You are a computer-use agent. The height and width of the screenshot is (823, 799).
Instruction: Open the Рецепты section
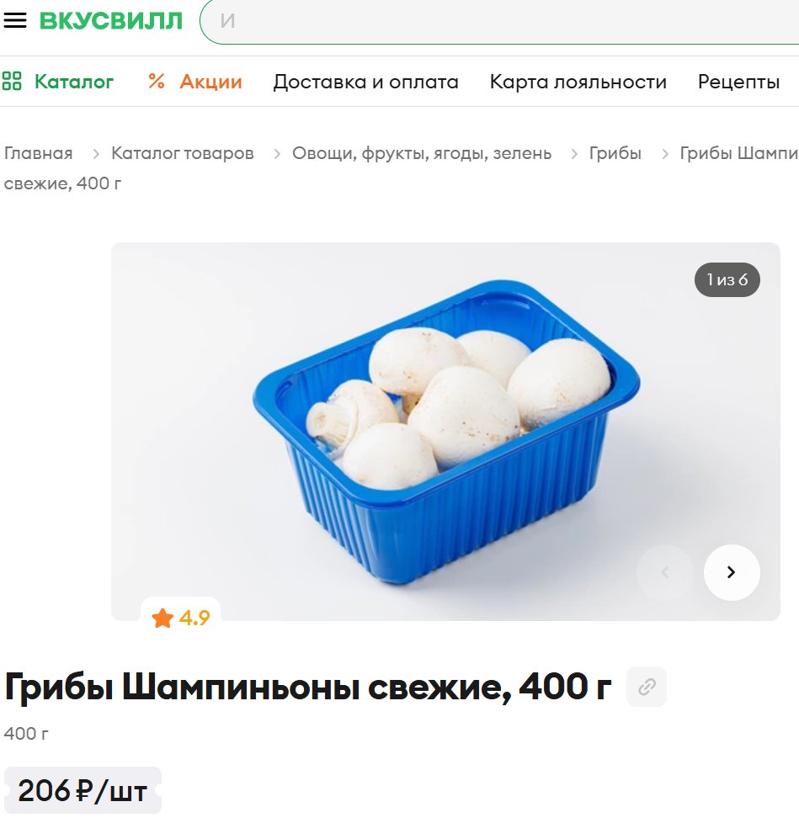[738, 82]
